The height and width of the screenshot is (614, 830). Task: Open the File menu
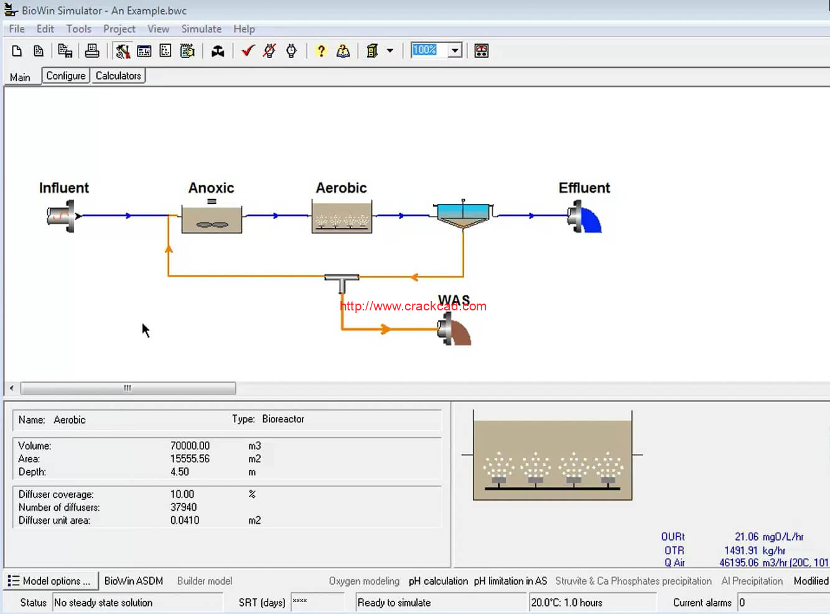point(17,29)
